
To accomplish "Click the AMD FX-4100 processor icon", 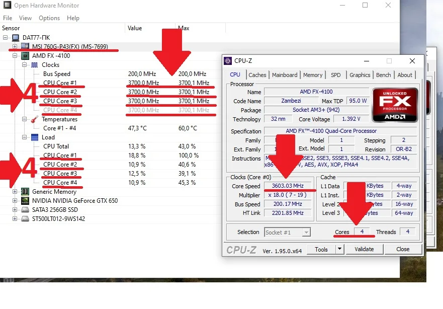I will [25, 56].
